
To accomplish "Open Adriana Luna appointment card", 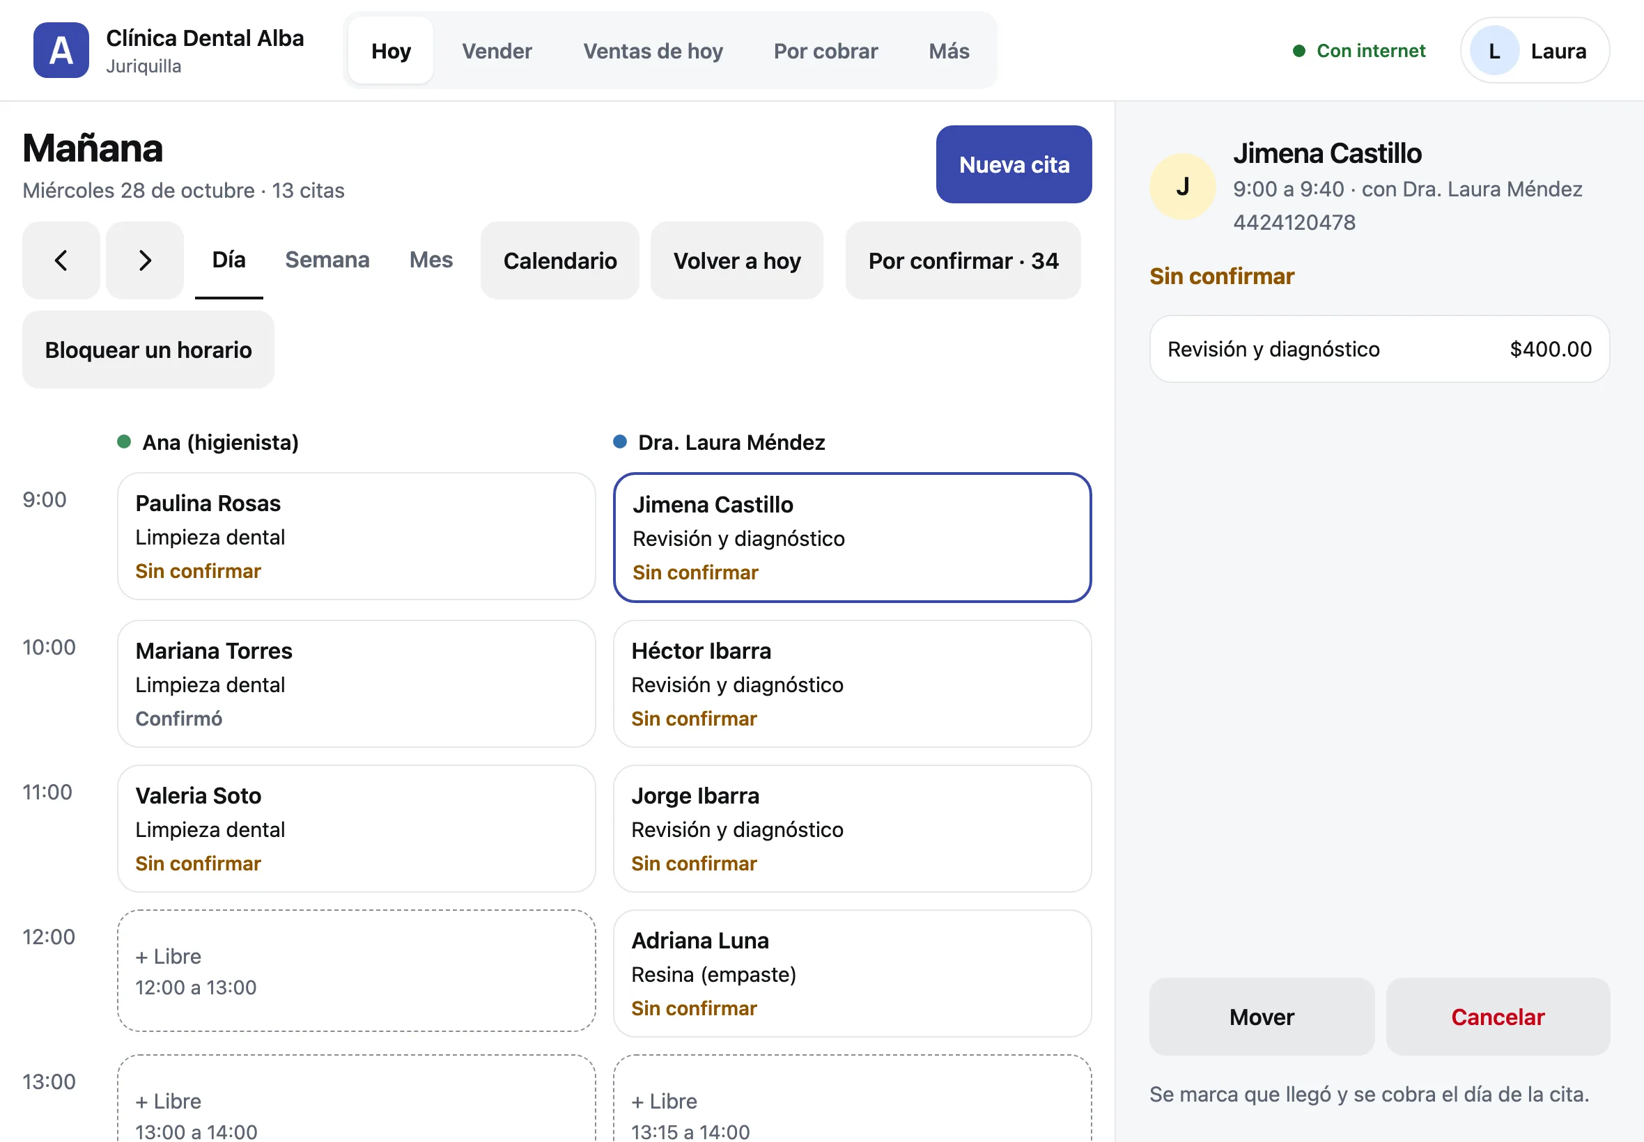I will tap(852, 974).
